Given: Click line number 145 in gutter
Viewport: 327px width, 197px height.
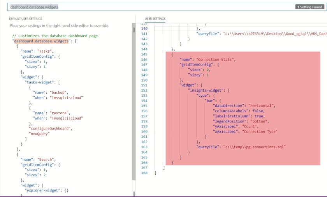Looking at the screenshot, I should coord(145,54).
